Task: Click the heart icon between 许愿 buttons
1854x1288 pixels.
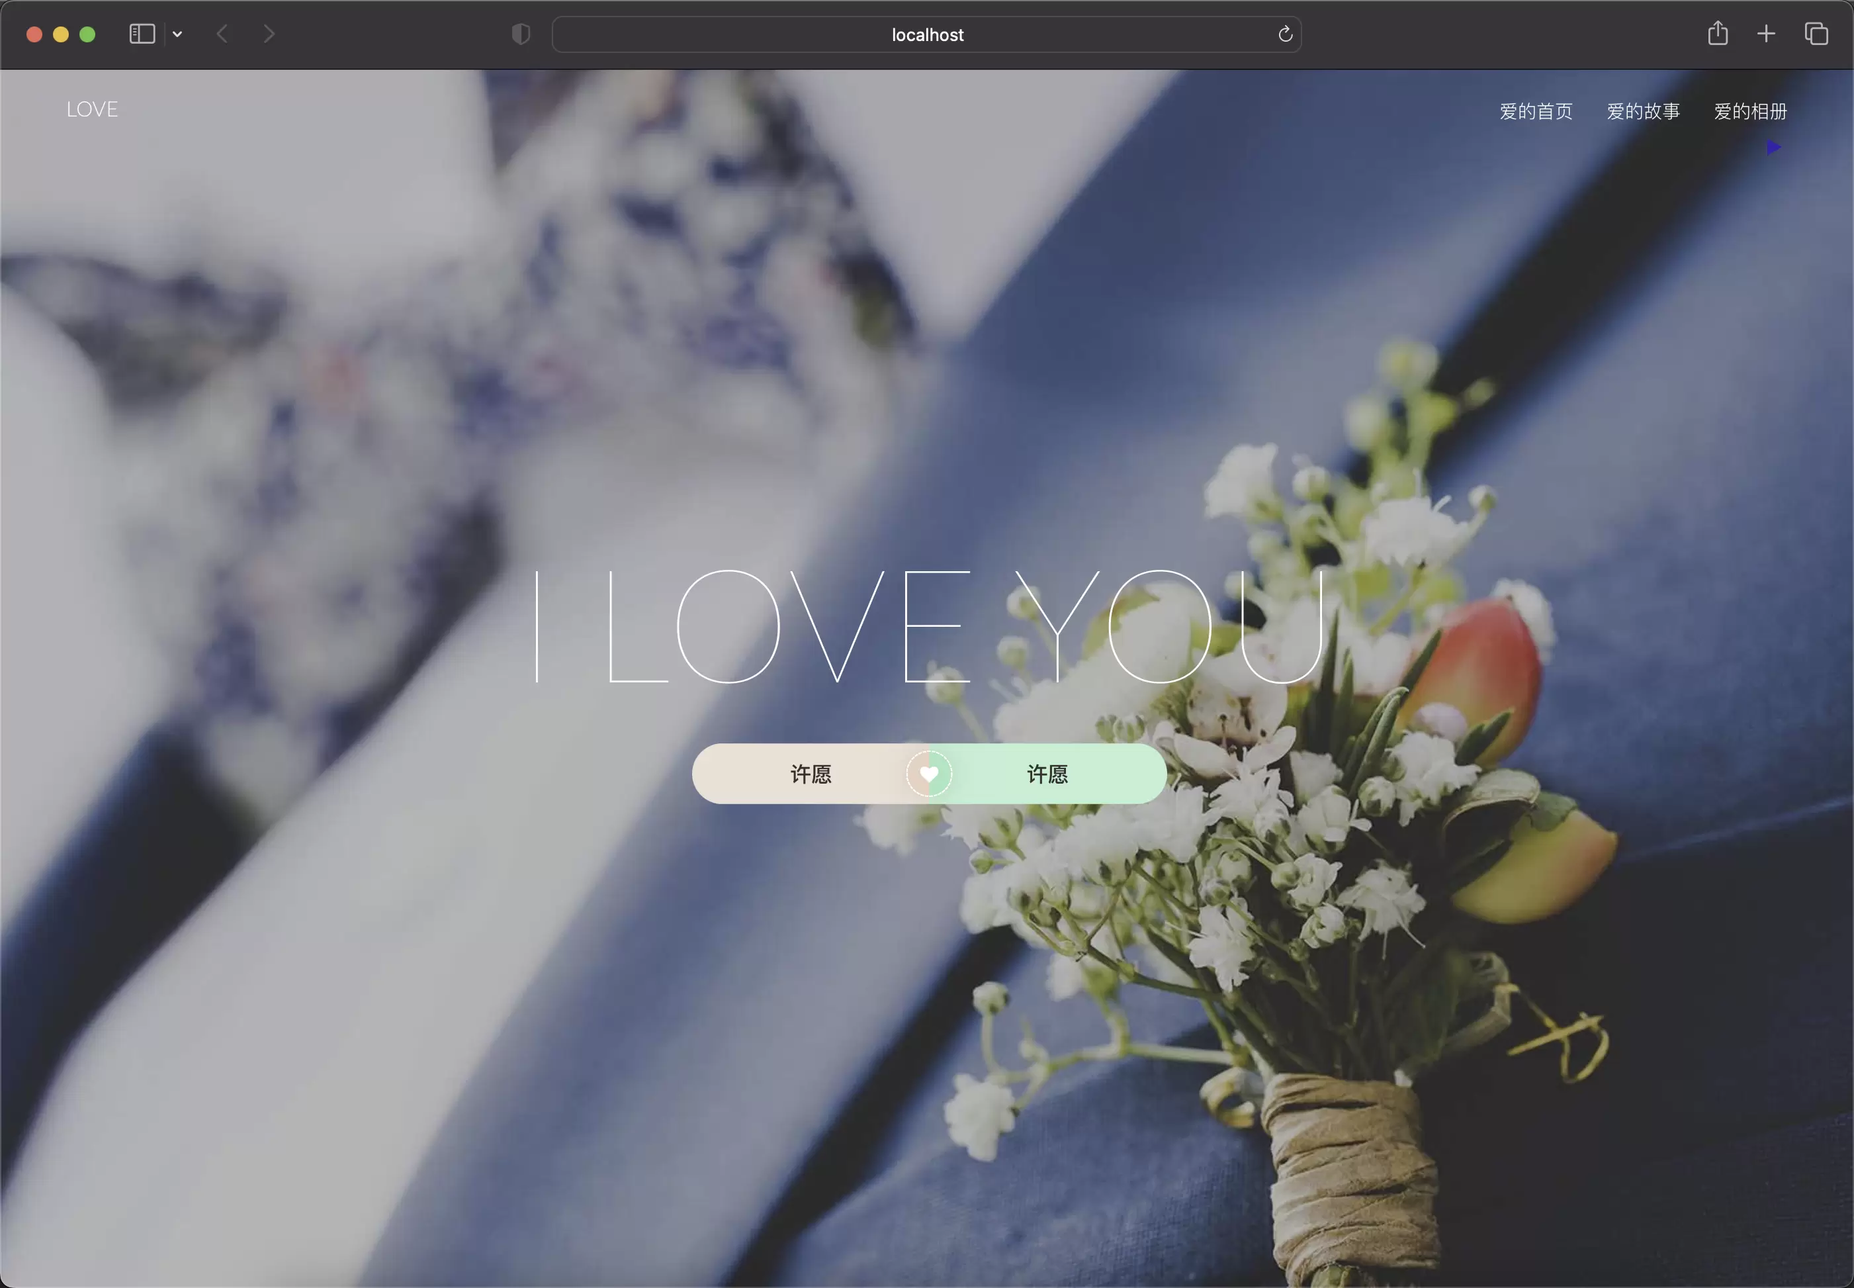Action: (930, 774)
